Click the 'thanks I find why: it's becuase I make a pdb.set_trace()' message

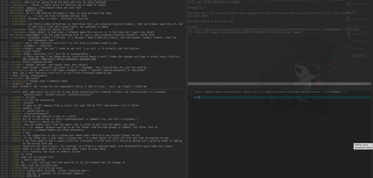102,39
